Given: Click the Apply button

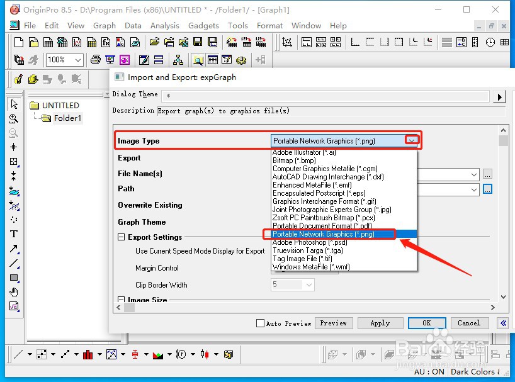Looking at the screenshot, I should coord(380,323).
